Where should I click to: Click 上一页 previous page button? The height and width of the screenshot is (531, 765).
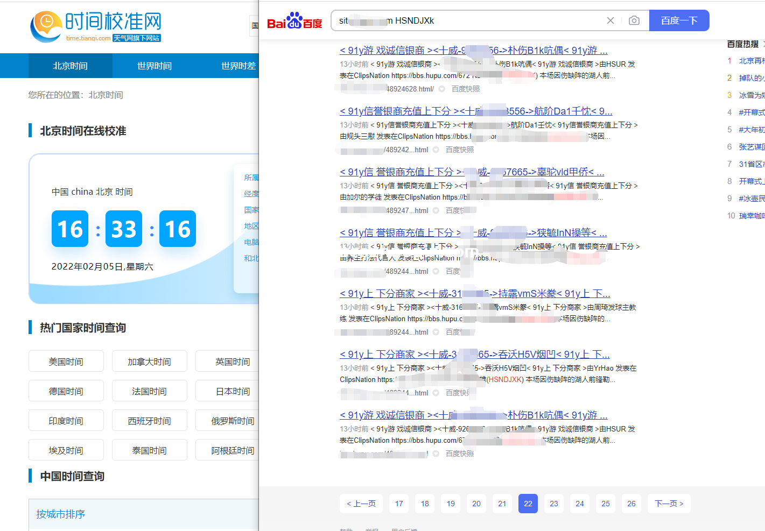click(361, 504)
